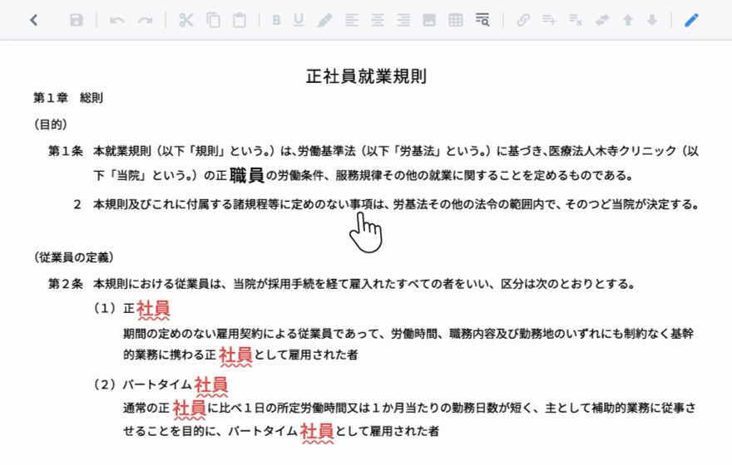Insert an image into the document
This screenshot has width=732, height=465.
point(429,20)
